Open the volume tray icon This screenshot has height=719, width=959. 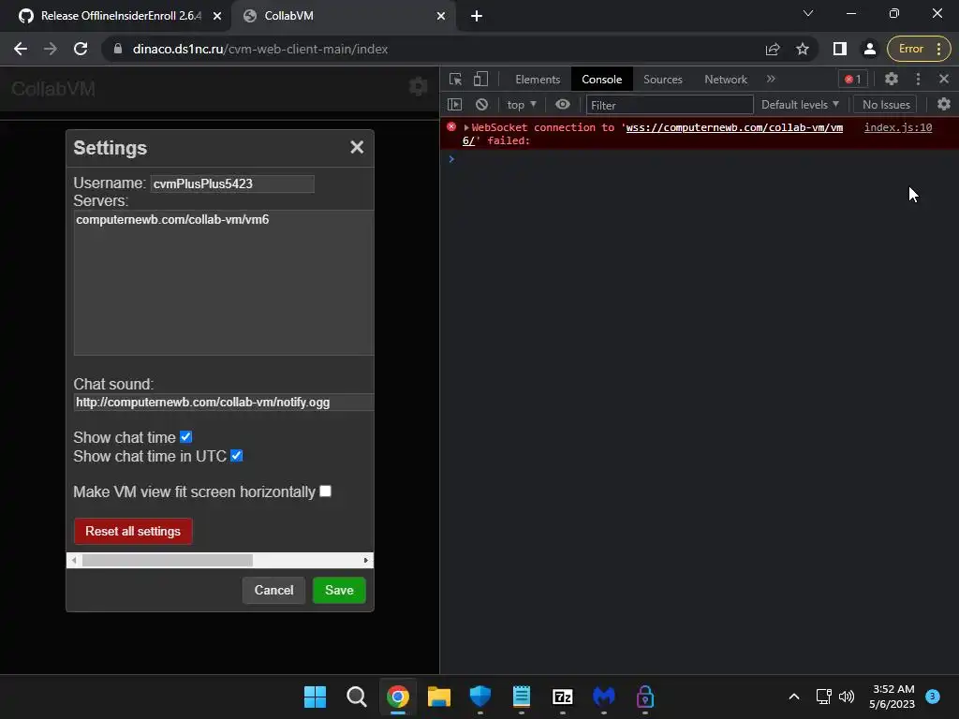(847, 697)
